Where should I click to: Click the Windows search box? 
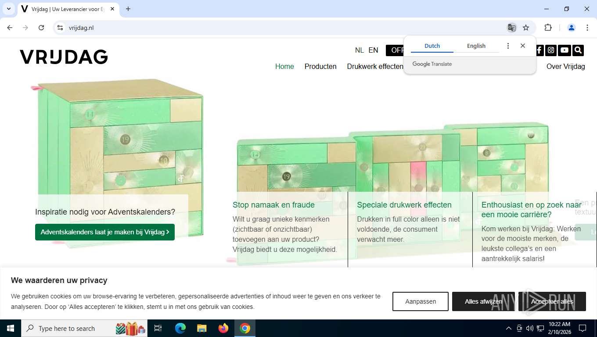(x=84, y=328)
